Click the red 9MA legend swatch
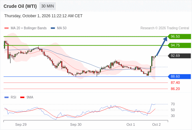Image resolution: width=192 pixels, height=130 pixels. point(22,97)
